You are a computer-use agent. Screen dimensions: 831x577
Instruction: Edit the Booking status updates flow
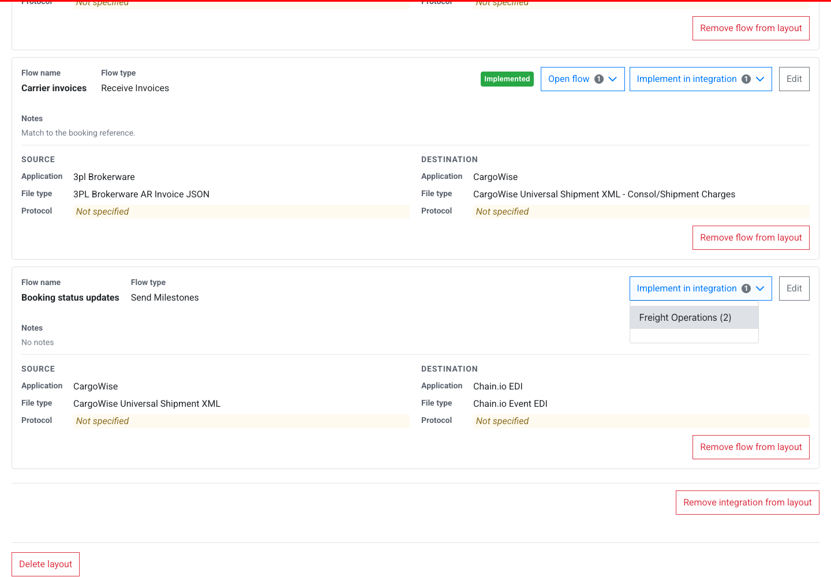[x=794, y=288]
